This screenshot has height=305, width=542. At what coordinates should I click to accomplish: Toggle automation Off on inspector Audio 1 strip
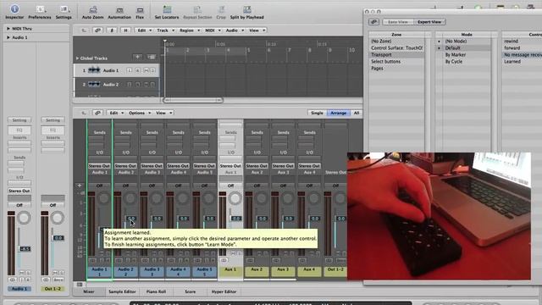(19, 205)
